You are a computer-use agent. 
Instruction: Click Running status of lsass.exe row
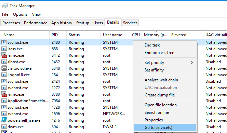(76, 49)
